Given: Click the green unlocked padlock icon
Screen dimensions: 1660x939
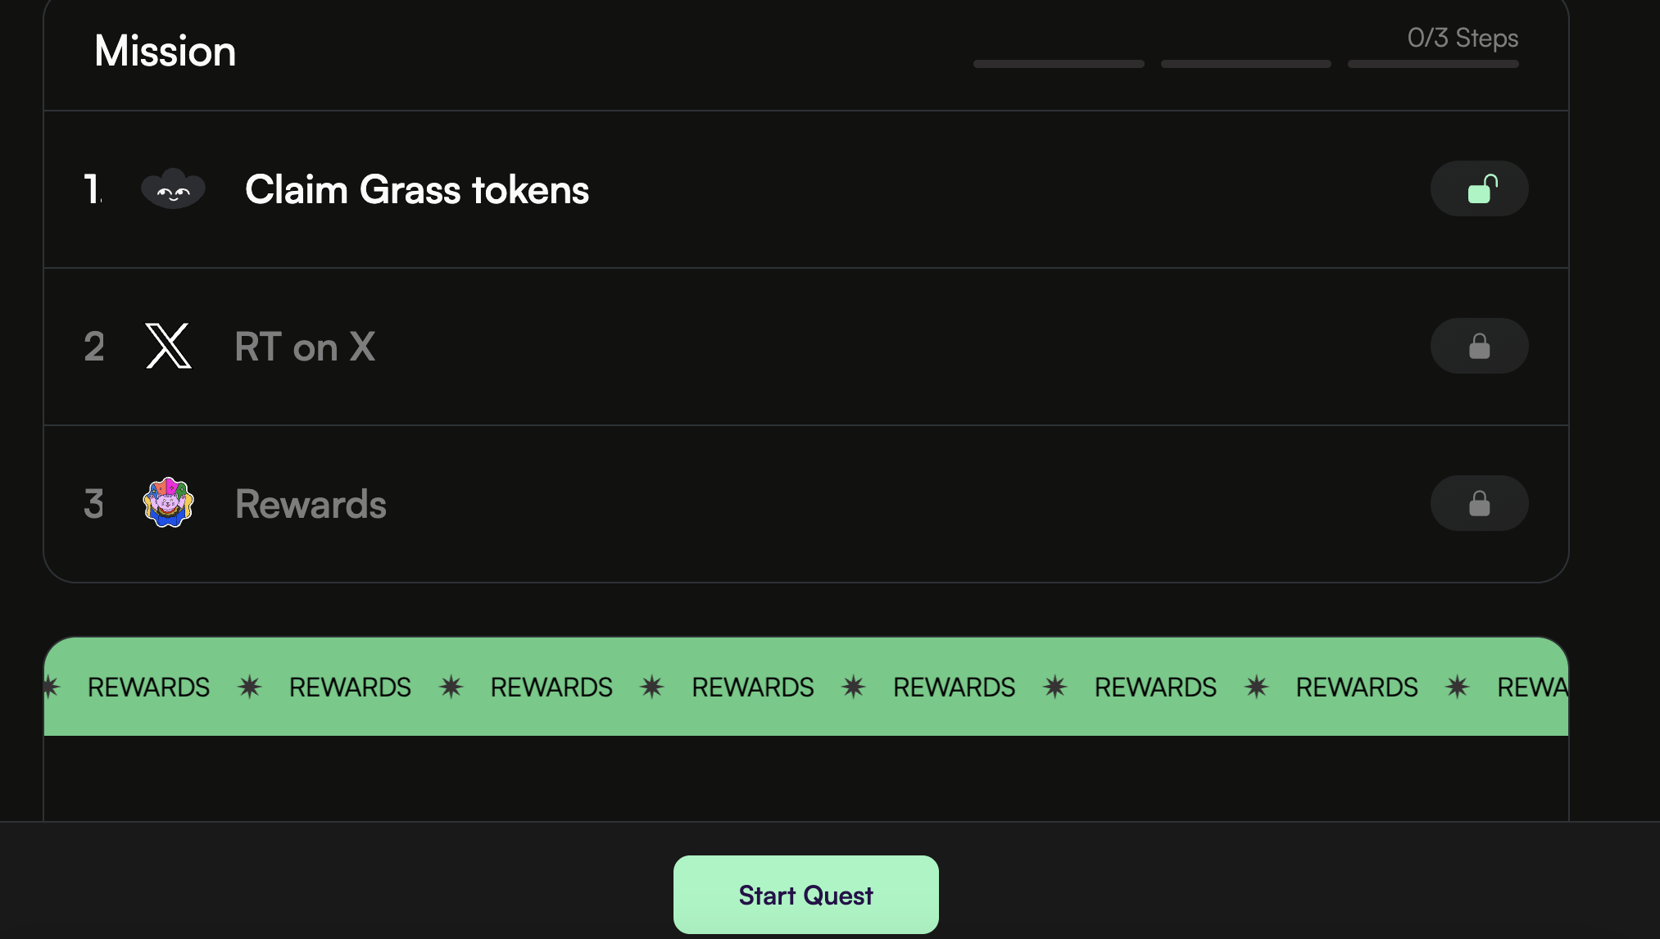Looking at the screenshot, I should coord(1480,188).
